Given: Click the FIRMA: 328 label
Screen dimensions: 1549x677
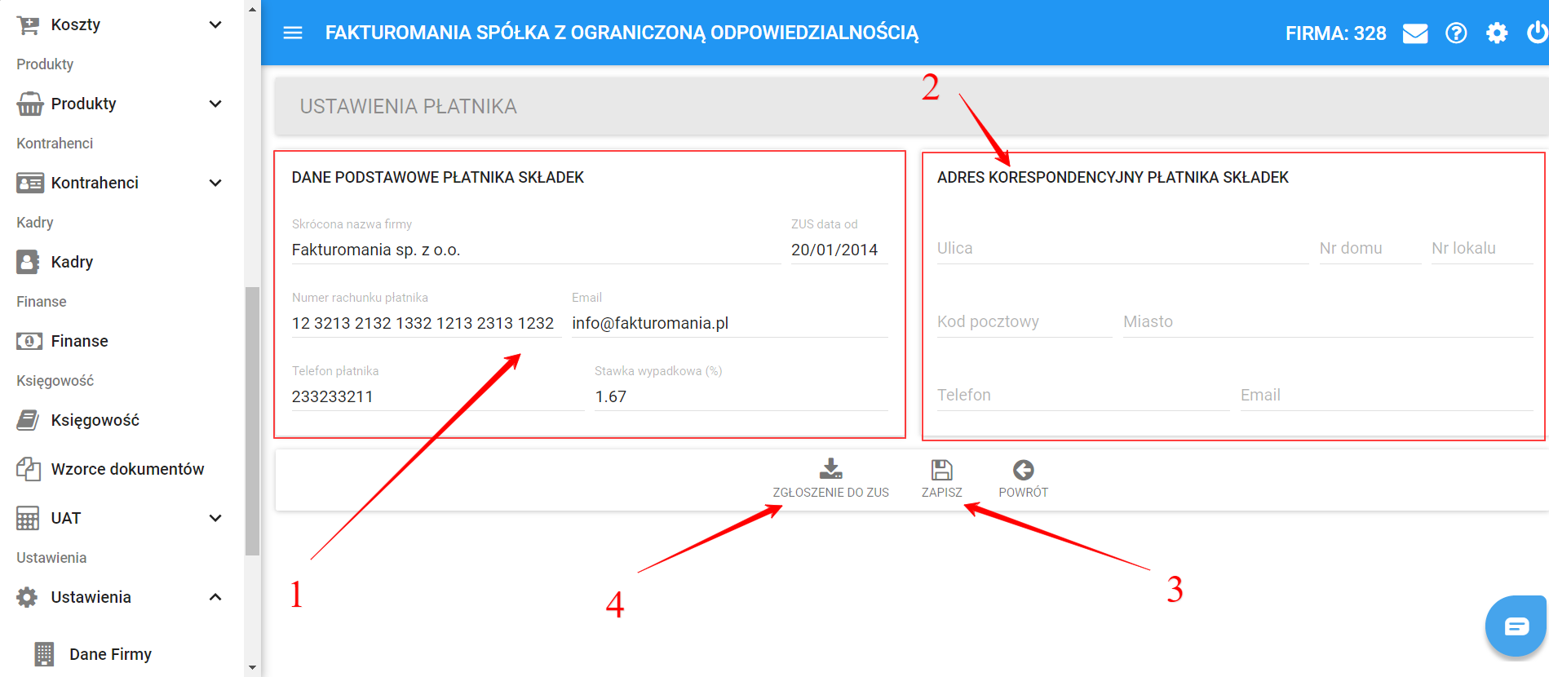Looking at the screenshot, I should [1335, 33].
